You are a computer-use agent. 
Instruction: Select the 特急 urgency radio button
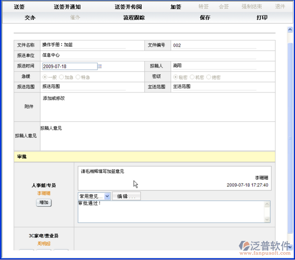78,77
